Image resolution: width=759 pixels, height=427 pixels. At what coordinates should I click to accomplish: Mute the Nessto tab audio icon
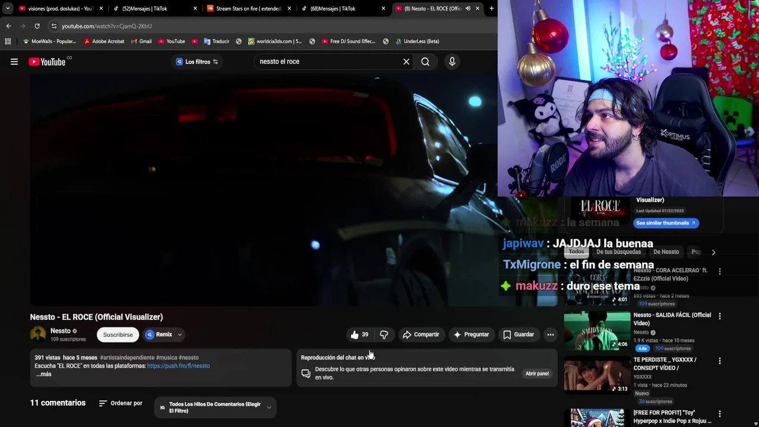pos(468,8)
